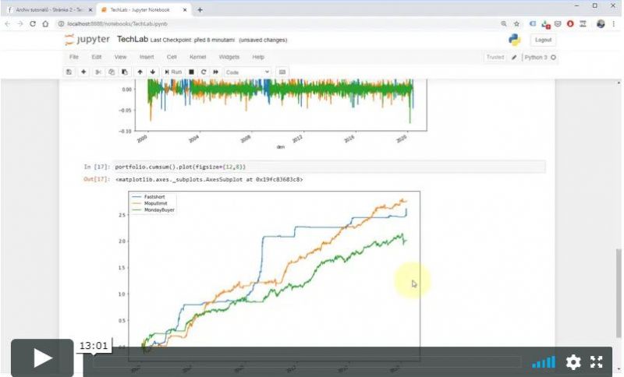624x377 pixels.
Task: Move selected cell down
Action: tap(153, 72)
